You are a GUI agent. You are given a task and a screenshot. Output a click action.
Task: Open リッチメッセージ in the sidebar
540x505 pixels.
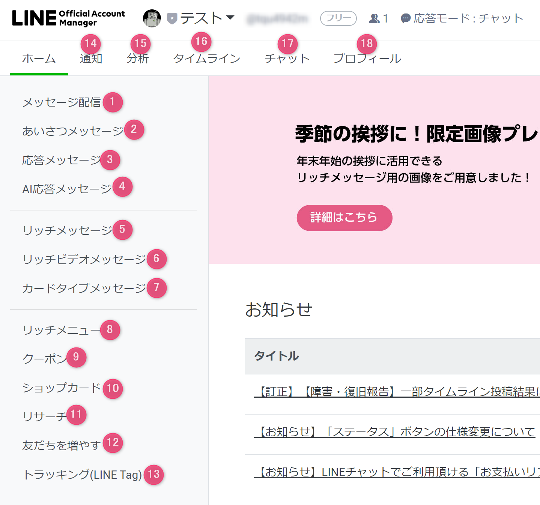[67, 230]
